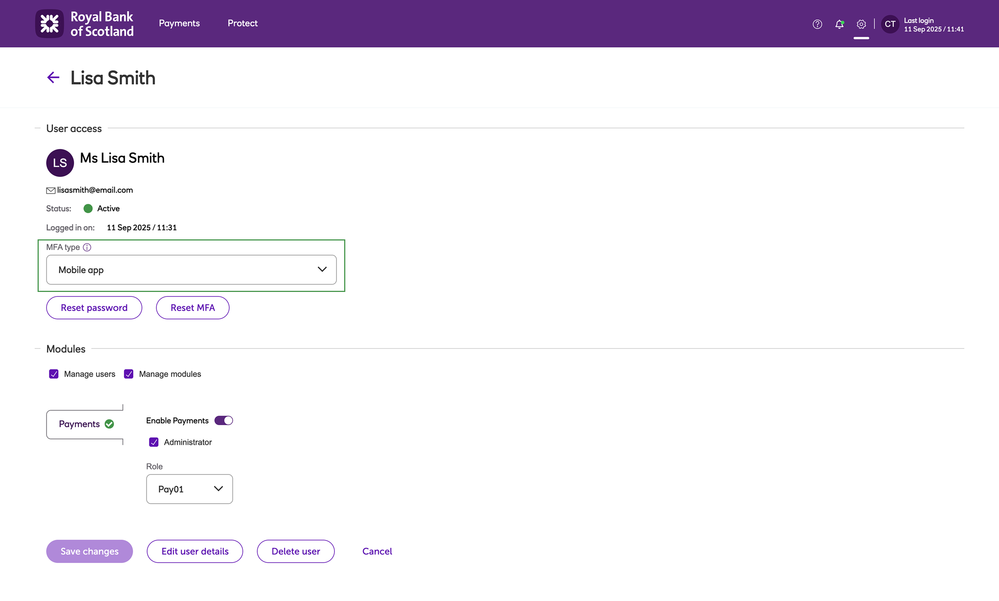999x601 pixels.
Task: Uncheck the Manage modules checkbox
Action: 129,374
